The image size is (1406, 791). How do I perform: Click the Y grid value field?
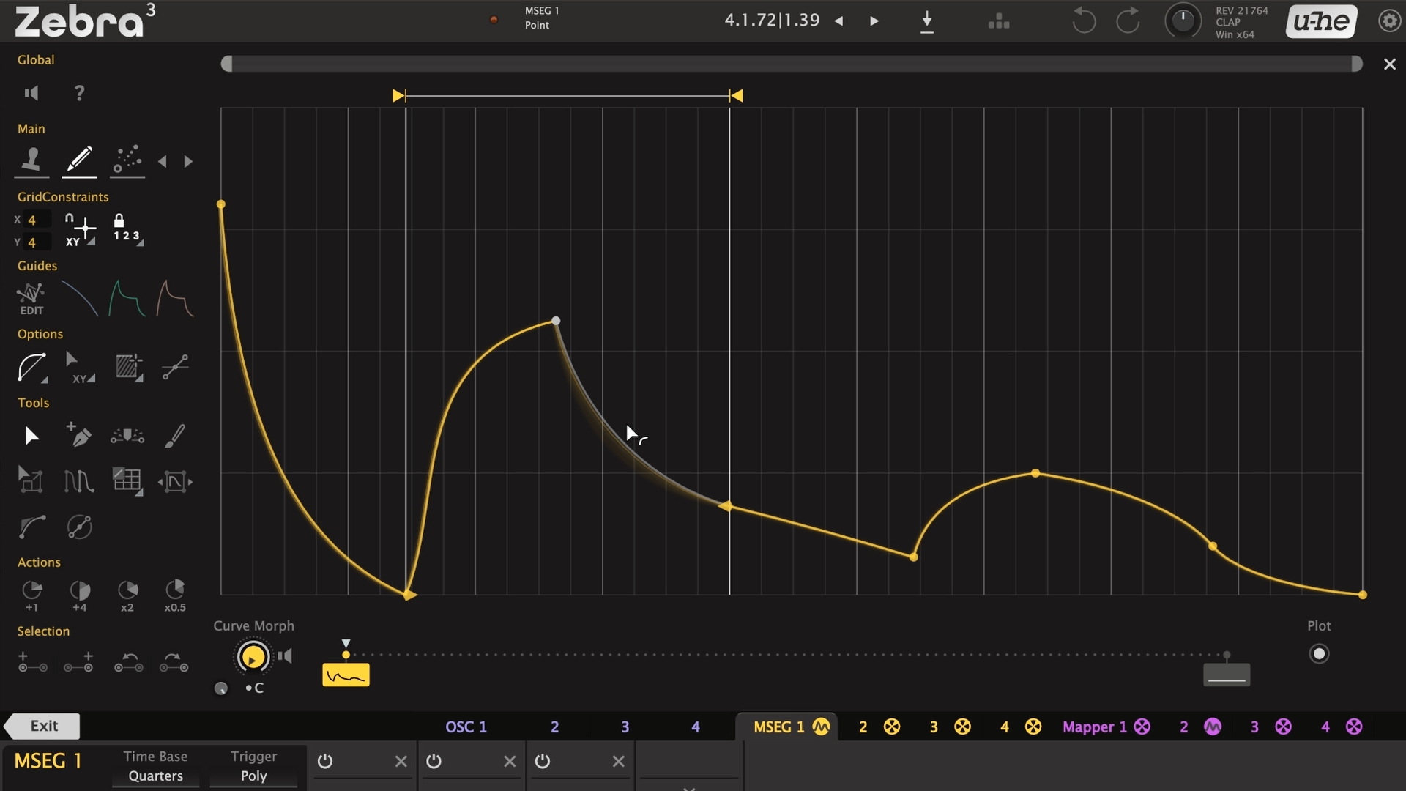point(37,242)
